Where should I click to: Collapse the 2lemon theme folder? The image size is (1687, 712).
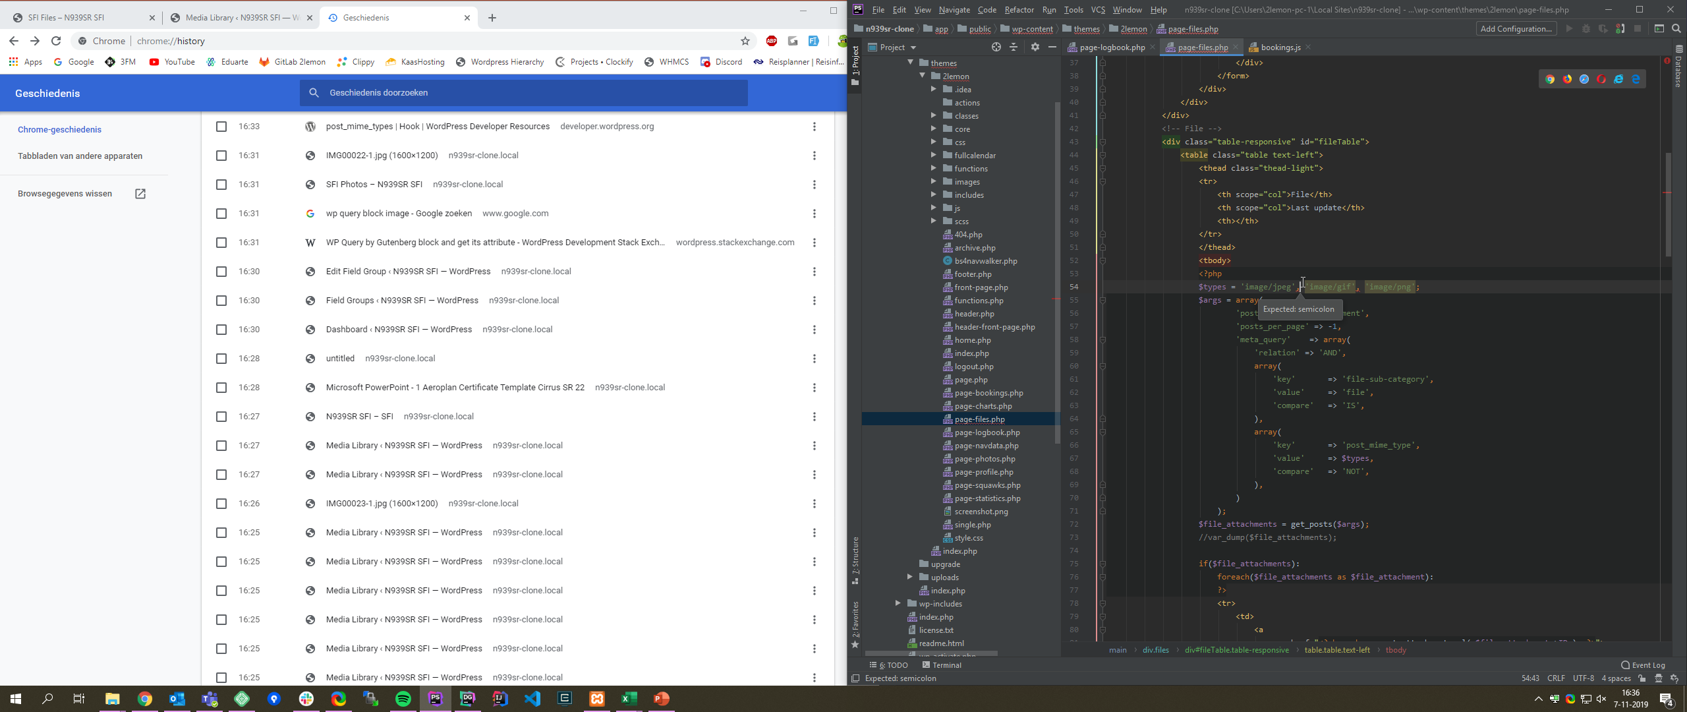[x=922, y=76]
